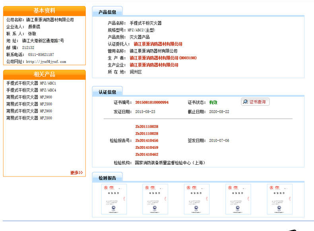Open second 简易式干粉灭火器 MFJ900 entry
Image resolution: width=314 pixels, height=231 pixels.
point(29,111)
